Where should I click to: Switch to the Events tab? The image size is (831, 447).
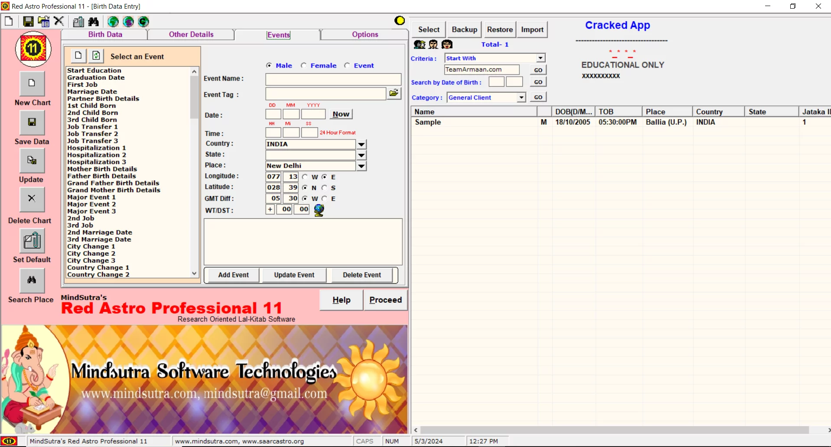pos(278,35)
